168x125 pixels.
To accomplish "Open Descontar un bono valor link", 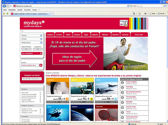I will click(29, 111).
